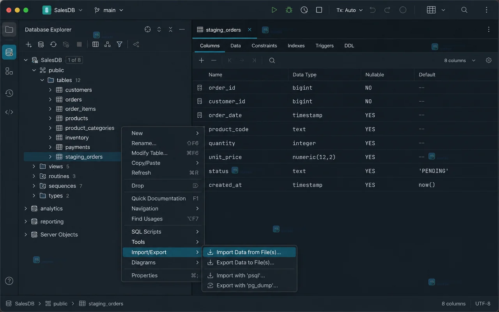Open the dropdown arrow beside table view icon

(x=443, y=10)
